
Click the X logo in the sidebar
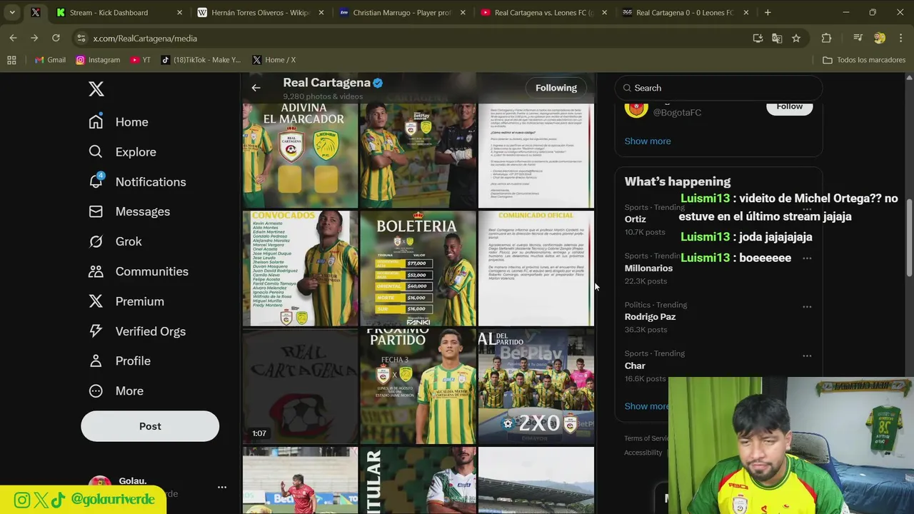pyautogui.click(x=96, y=89)
